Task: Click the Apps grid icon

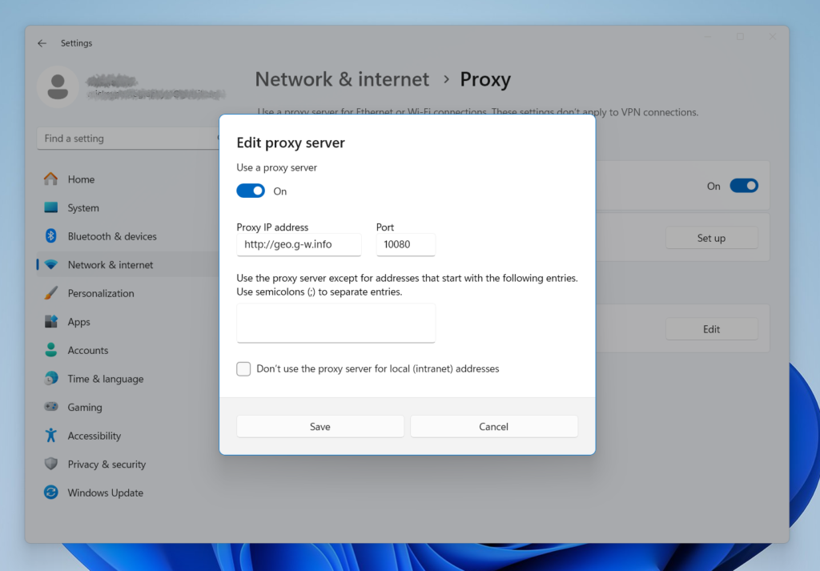Action: tap(50, 322)
